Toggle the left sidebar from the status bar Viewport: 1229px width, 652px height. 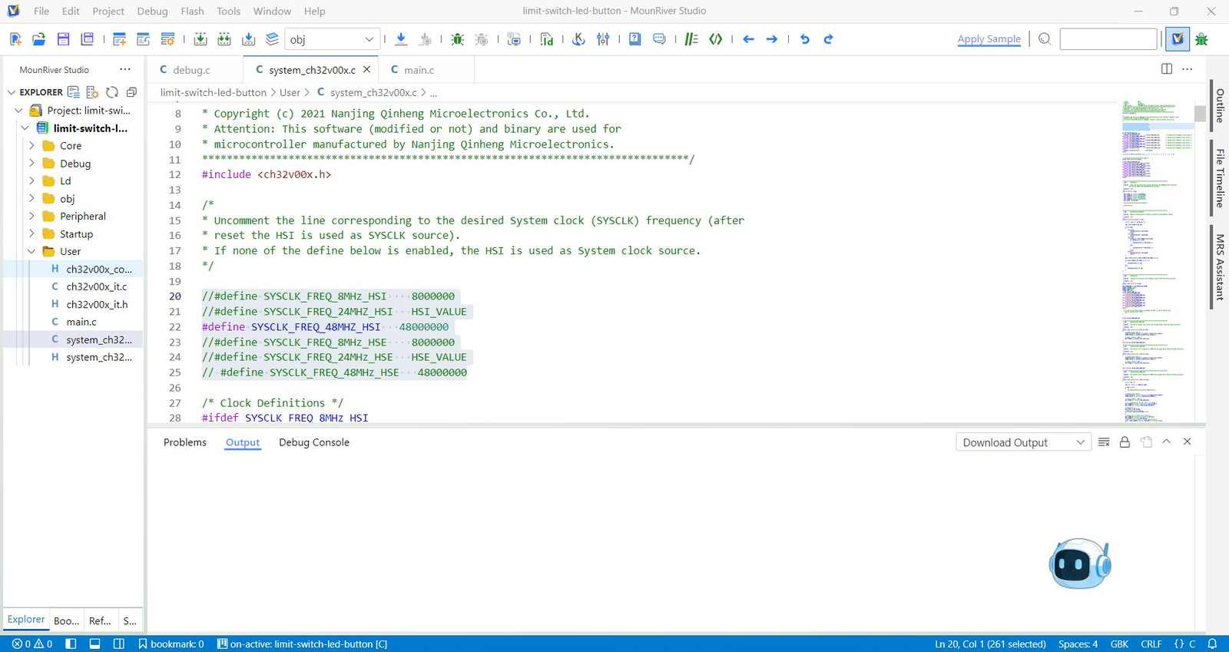[71, 644]
